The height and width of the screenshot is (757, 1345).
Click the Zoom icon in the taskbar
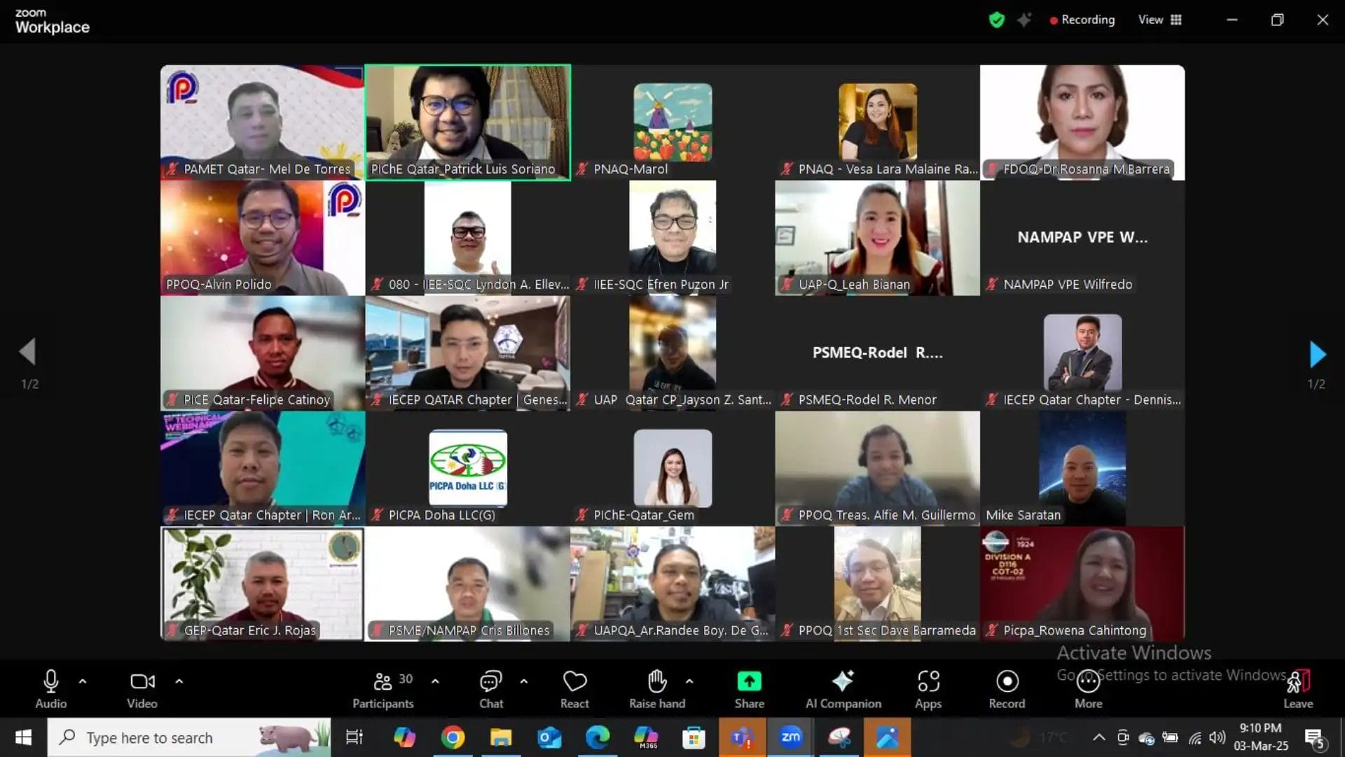(x=790, y=737)
